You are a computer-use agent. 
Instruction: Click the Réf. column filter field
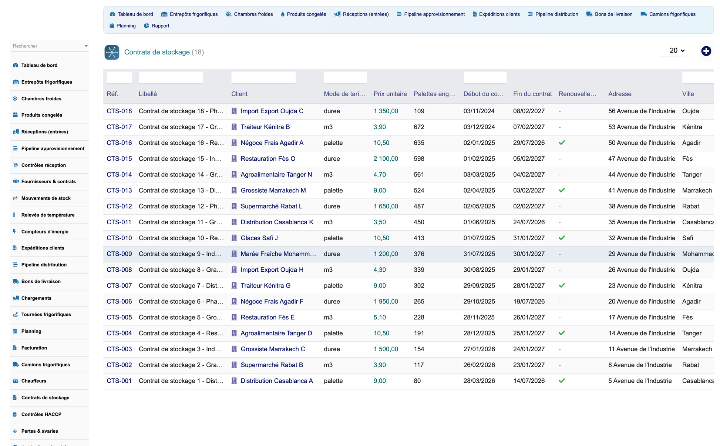click(119, 77)
